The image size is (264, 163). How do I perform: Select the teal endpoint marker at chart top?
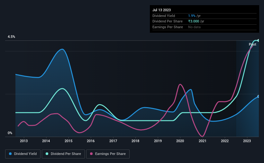click(259, 40)
